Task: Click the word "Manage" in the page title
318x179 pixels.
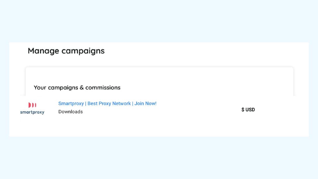Action: [x=43, y=51]
